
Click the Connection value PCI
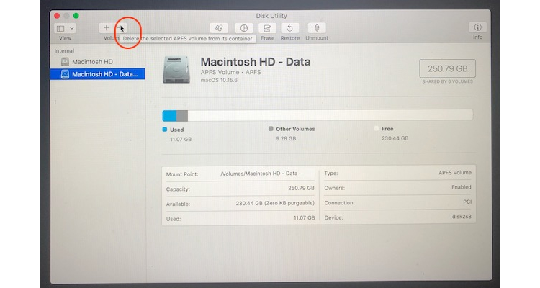pos(467,202)
